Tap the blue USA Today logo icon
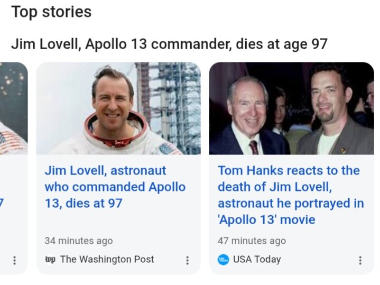 pos(223,260)
